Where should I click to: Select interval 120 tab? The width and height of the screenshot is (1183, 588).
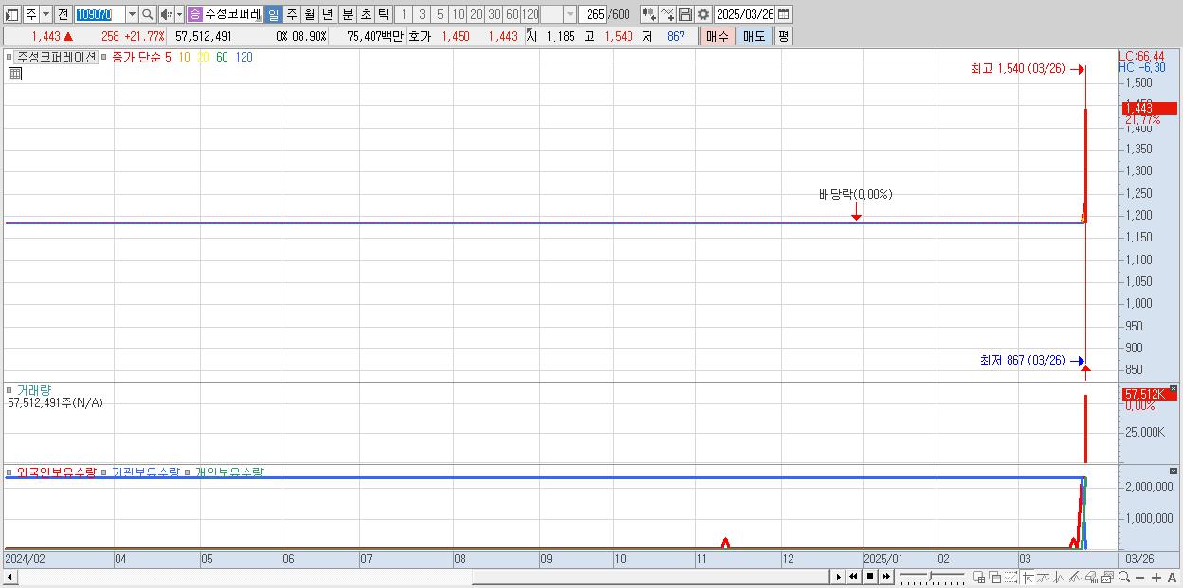(x=530, y=14)
